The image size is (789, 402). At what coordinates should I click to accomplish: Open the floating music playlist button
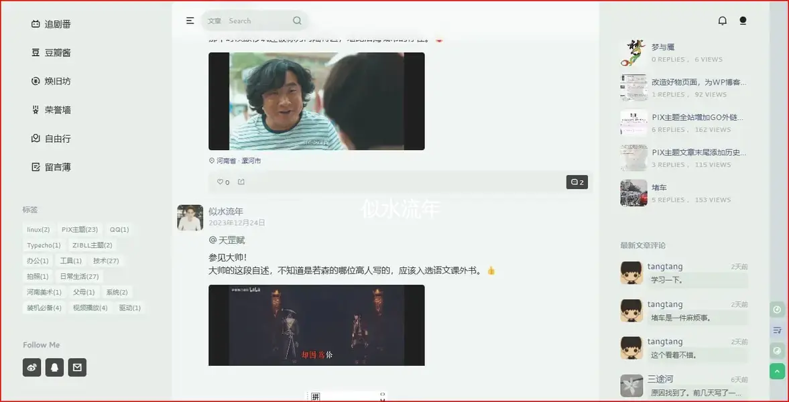click(778, 330)
